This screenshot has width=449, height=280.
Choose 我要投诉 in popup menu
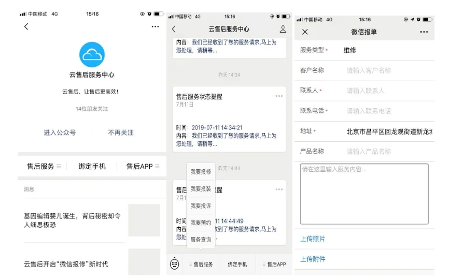[201, 205]
